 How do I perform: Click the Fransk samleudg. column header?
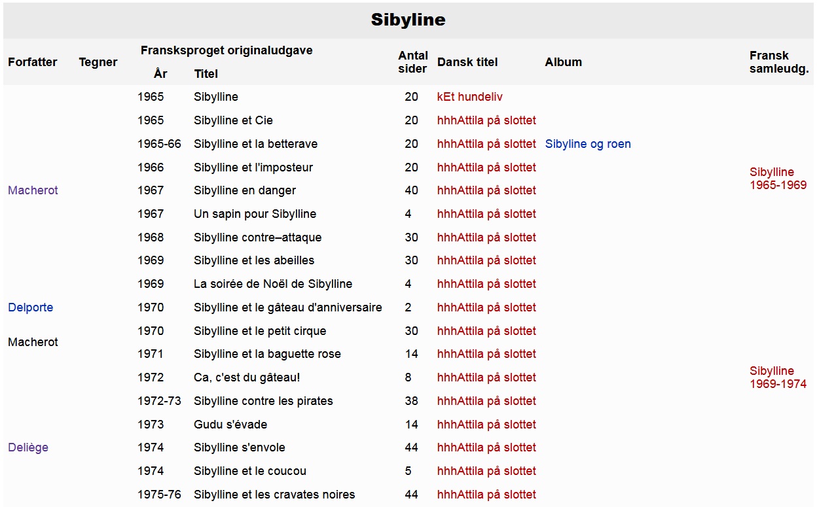point(779,62)
